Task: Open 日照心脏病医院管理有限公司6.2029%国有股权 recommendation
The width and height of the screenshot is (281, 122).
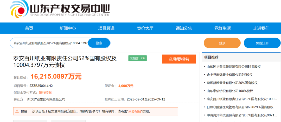Action: click(240, 107)
